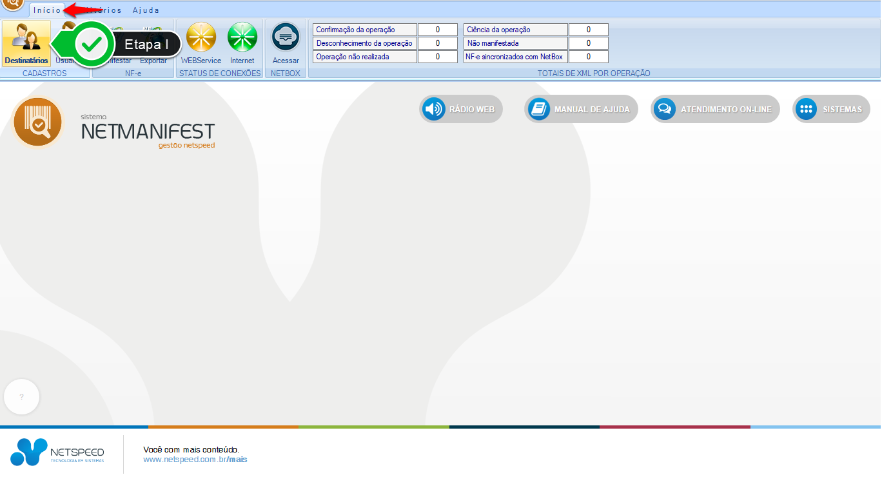Click the STATUS DE CONEXÕES group caption

click(220, 73)
